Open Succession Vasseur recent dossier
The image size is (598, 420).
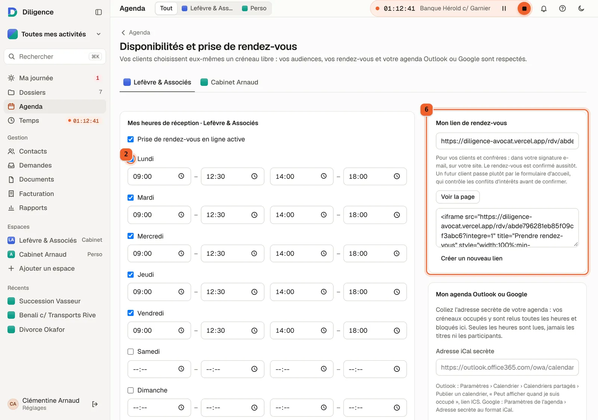pos(55,301)
